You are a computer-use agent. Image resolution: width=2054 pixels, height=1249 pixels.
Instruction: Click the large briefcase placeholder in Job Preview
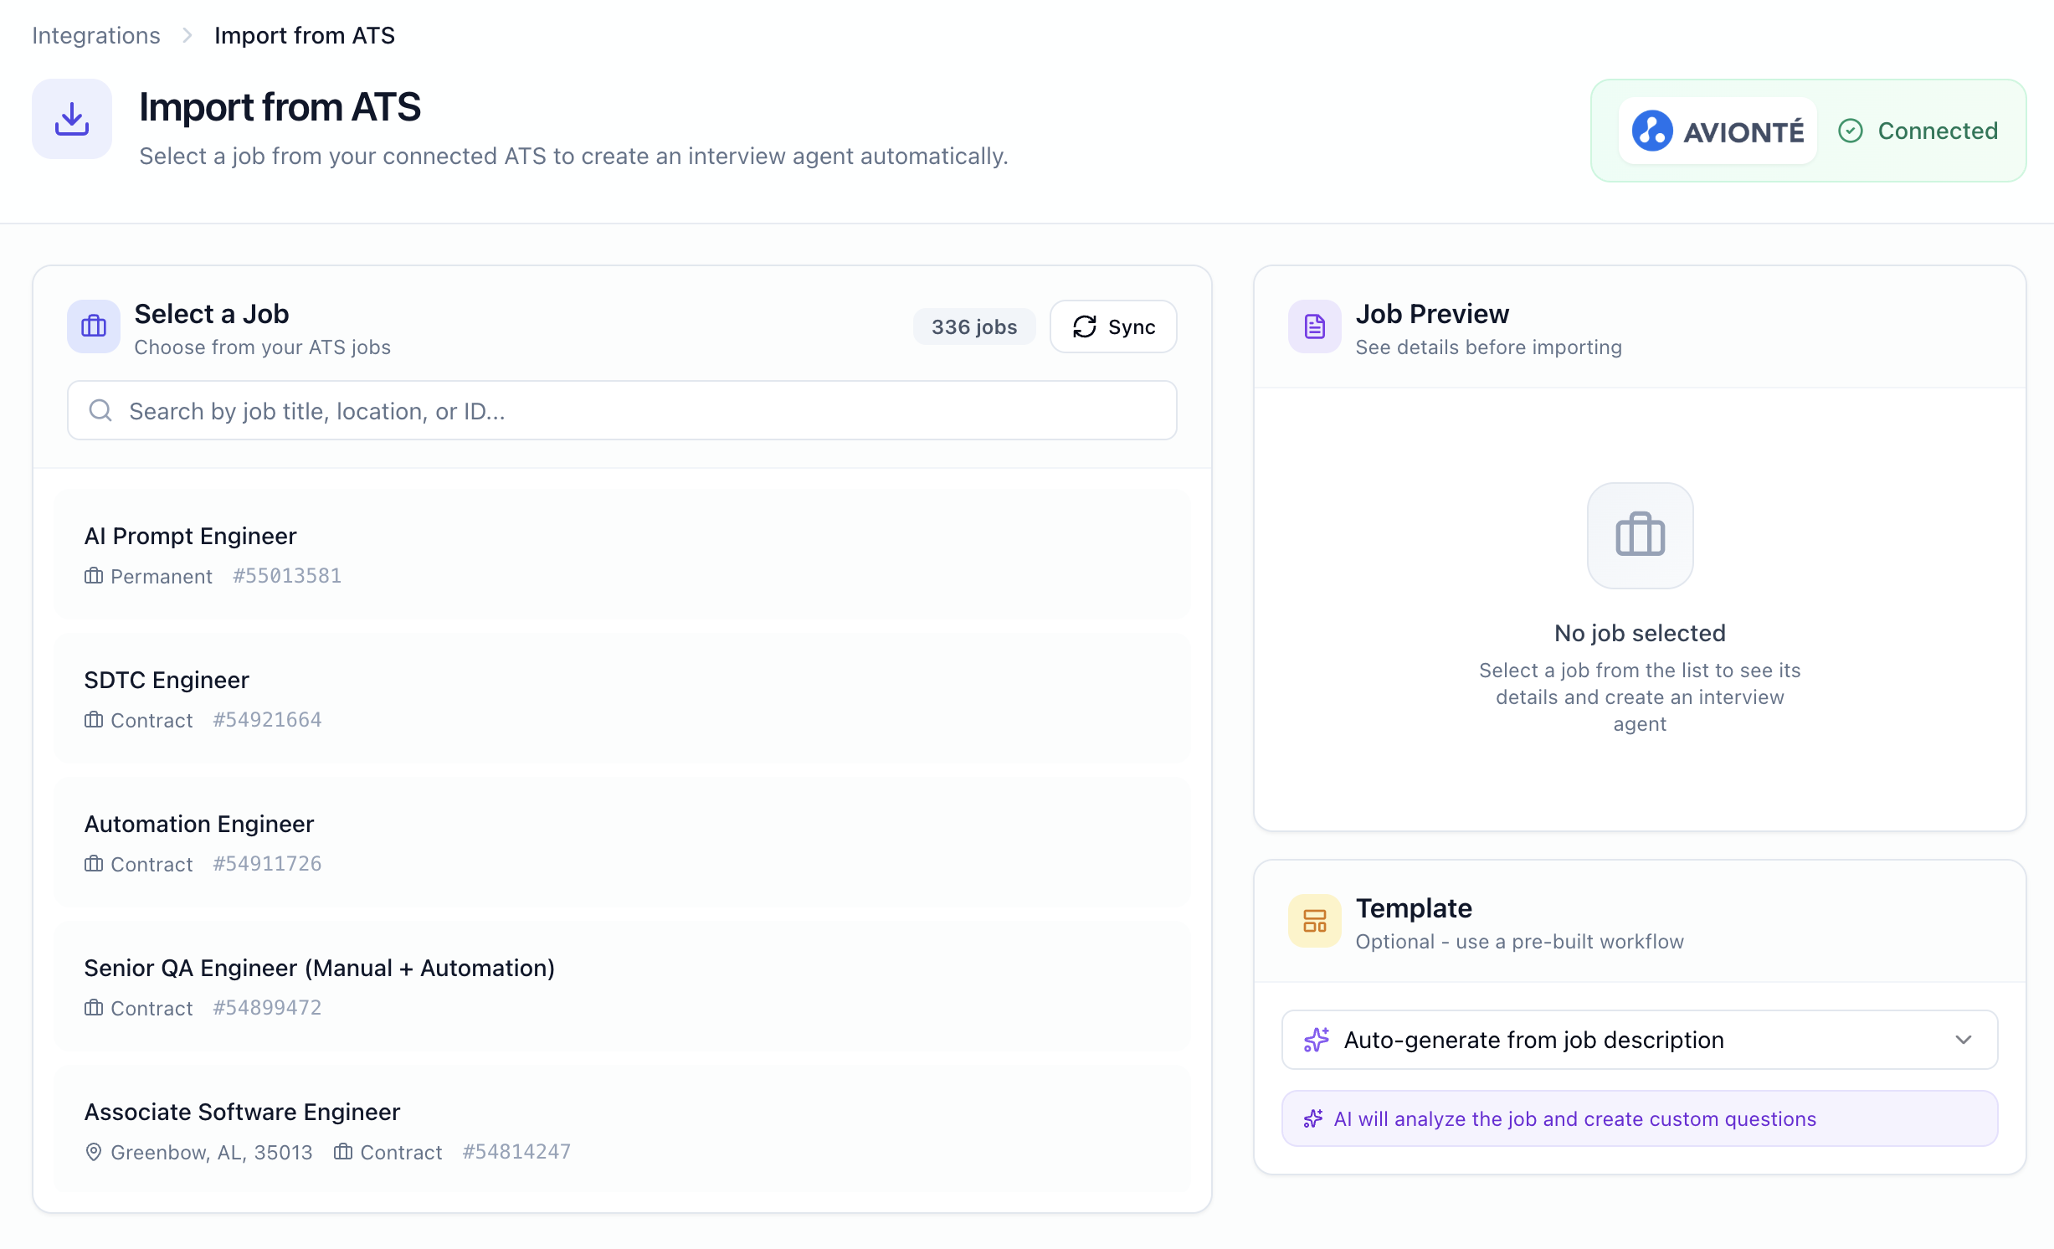(x=1640, y=536)
